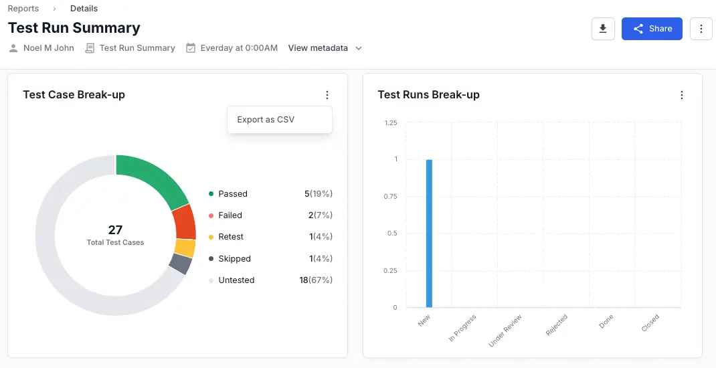Open Test Case Break-up kebab menu
The width and height of the screenshot is (716, 368).
(x=327, y=95)
